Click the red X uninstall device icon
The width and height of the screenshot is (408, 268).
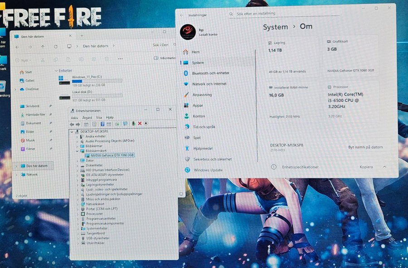click(x=140, y=124)
